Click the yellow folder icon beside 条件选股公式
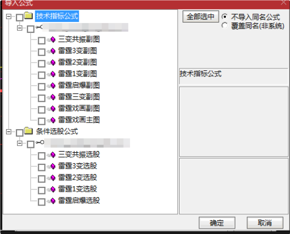Viewport: 290px width, 234px height. tap(29, 131)
